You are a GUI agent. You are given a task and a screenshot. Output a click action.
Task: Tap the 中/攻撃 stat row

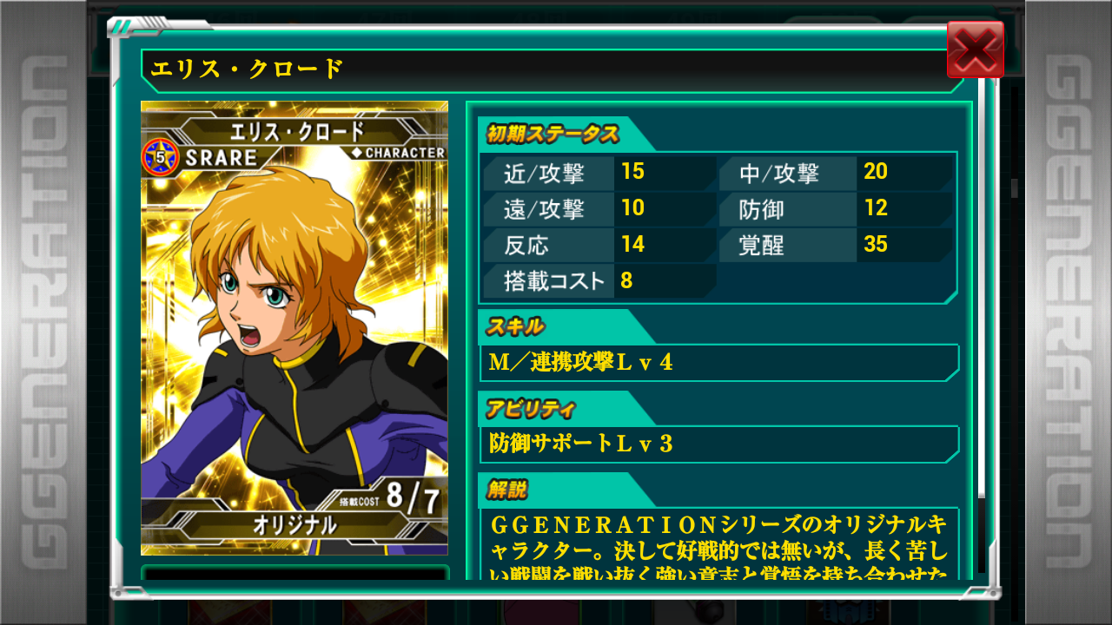[836, 173]
